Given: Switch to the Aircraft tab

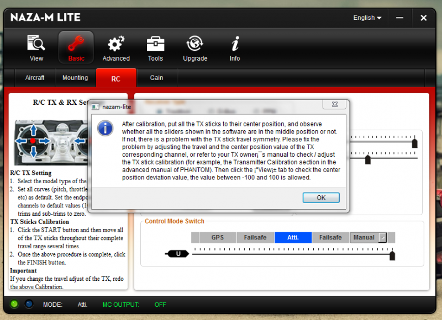Looking at the screenshot, I should pyautogui.click(x=35, y=78).
